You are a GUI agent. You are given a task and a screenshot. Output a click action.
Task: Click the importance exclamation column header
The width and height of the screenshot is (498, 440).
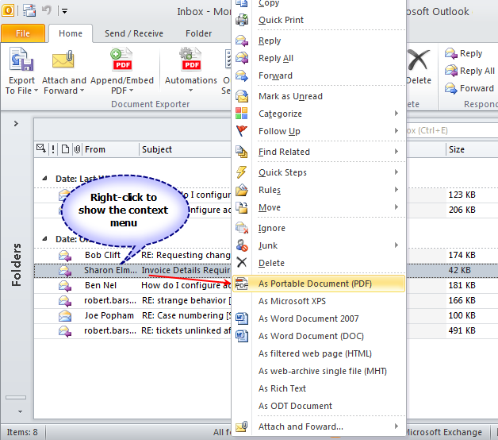(x=52, y=149)
